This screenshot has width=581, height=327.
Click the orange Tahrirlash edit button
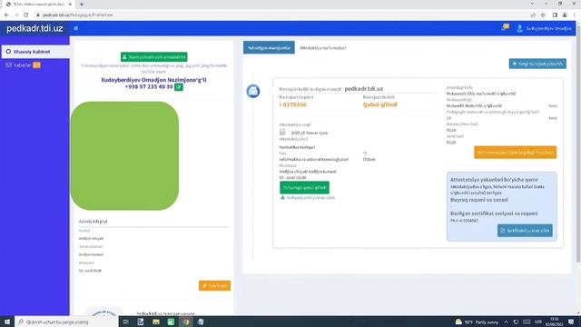pyautogui.click(x=214, y=285)
